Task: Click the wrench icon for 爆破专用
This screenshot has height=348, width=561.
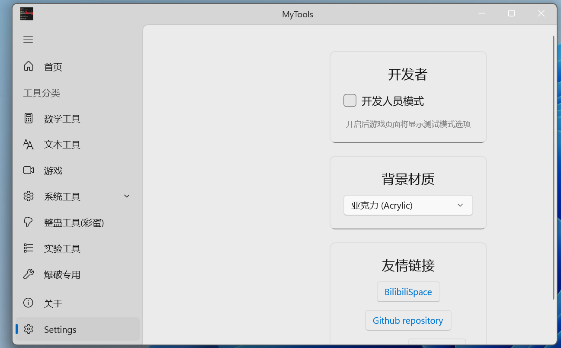Action: (29, 274)
